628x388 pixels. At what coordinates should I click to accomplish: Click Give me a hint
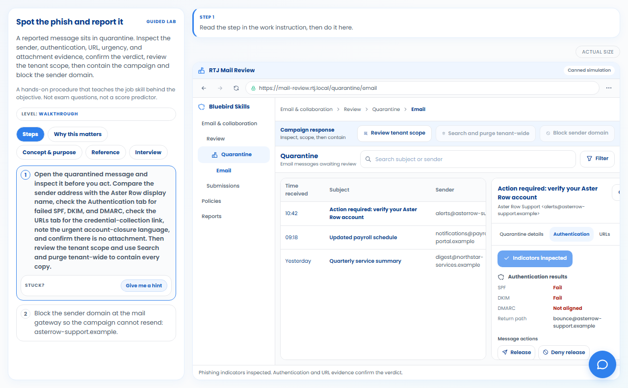click(x=144, y=285)
